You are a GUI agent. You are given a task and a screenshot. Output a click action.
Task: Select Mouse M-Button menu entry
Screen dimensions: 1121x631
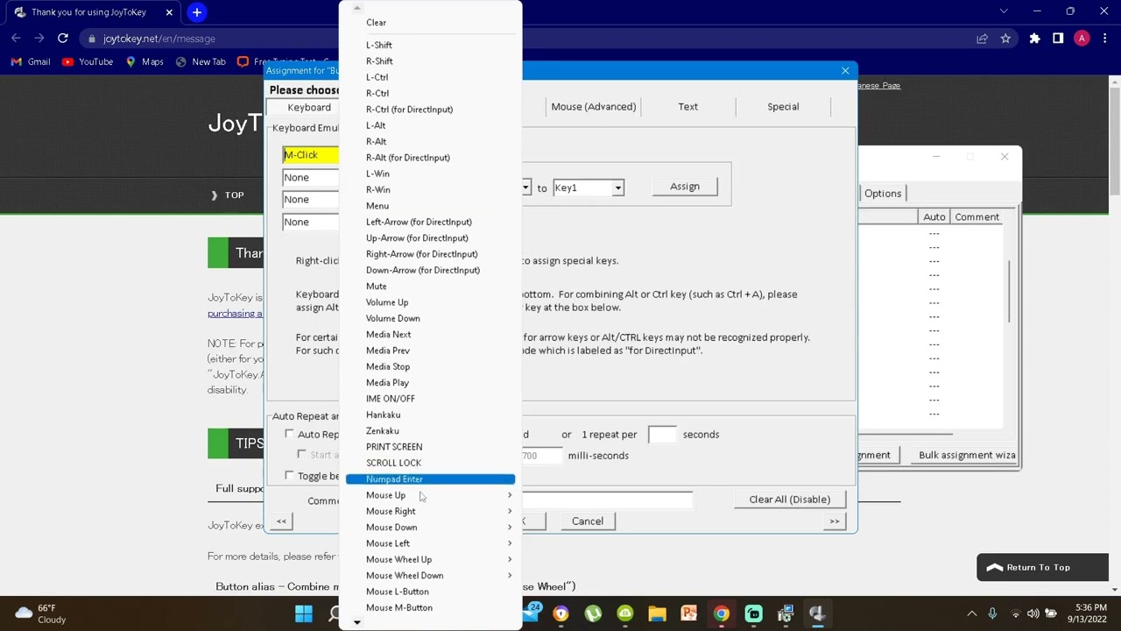click(430, 607)
